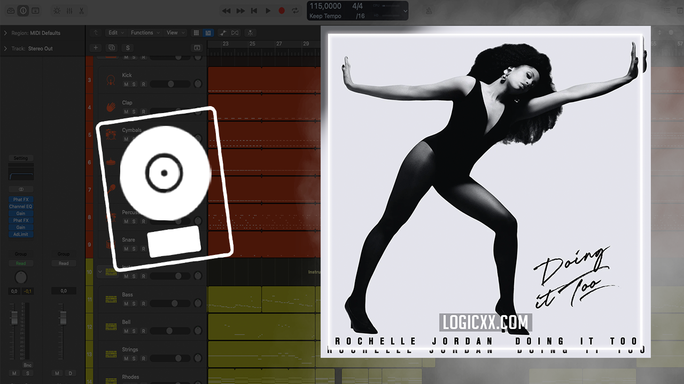This screenshot has height=384, width=684.
Task: Click the green Read automation button
Action: [21, 263]
